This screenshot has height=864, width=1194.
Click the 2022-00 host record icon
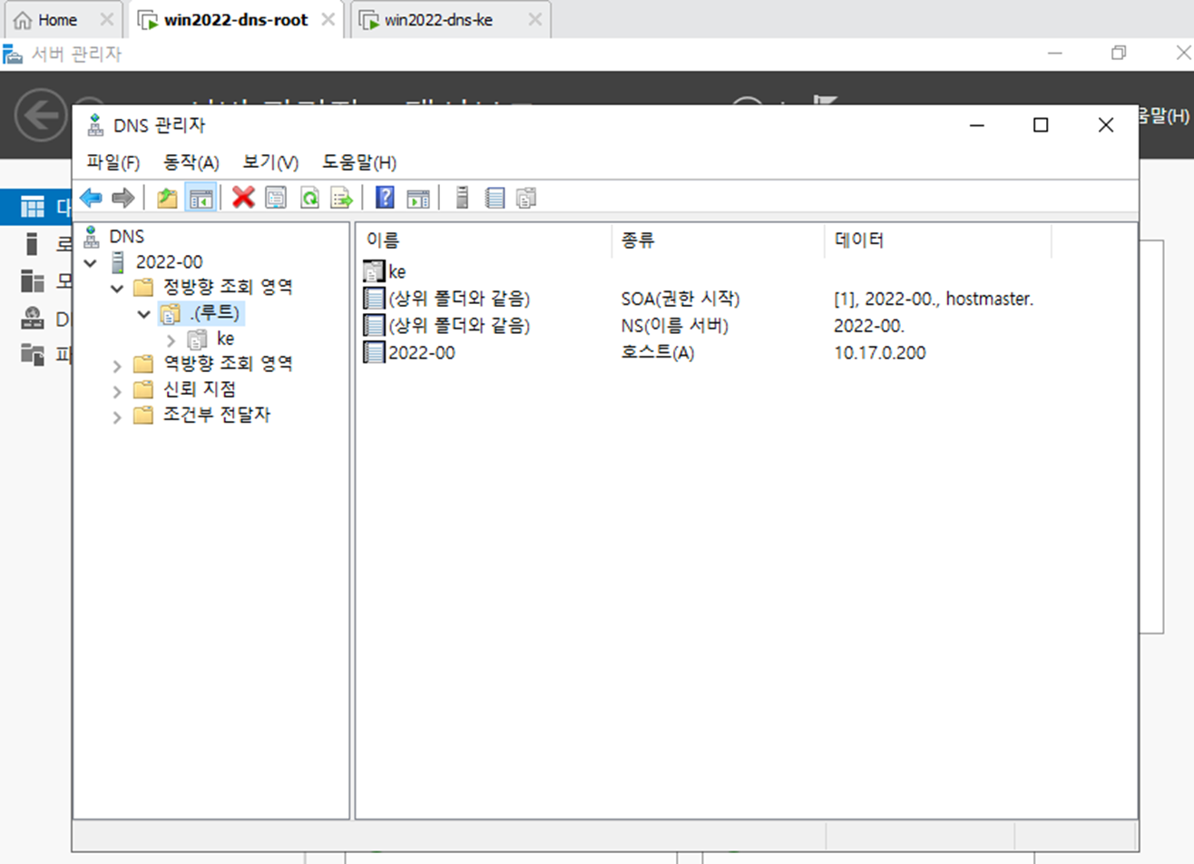coord(374,352)
